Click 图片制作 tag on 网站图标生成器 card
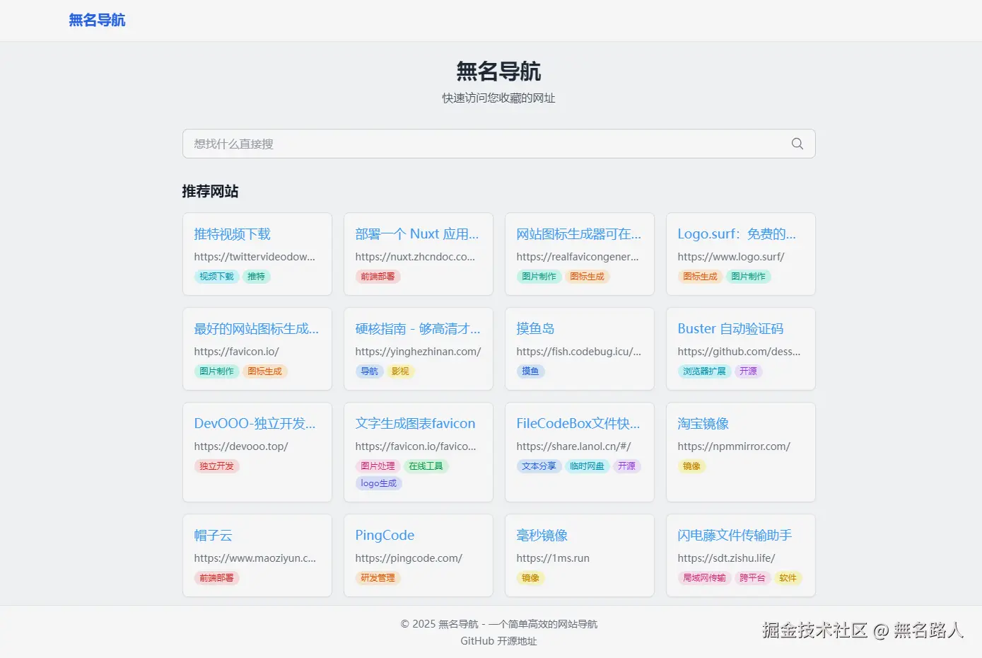Screen dimensions: 982x658 tap(539, 277)
